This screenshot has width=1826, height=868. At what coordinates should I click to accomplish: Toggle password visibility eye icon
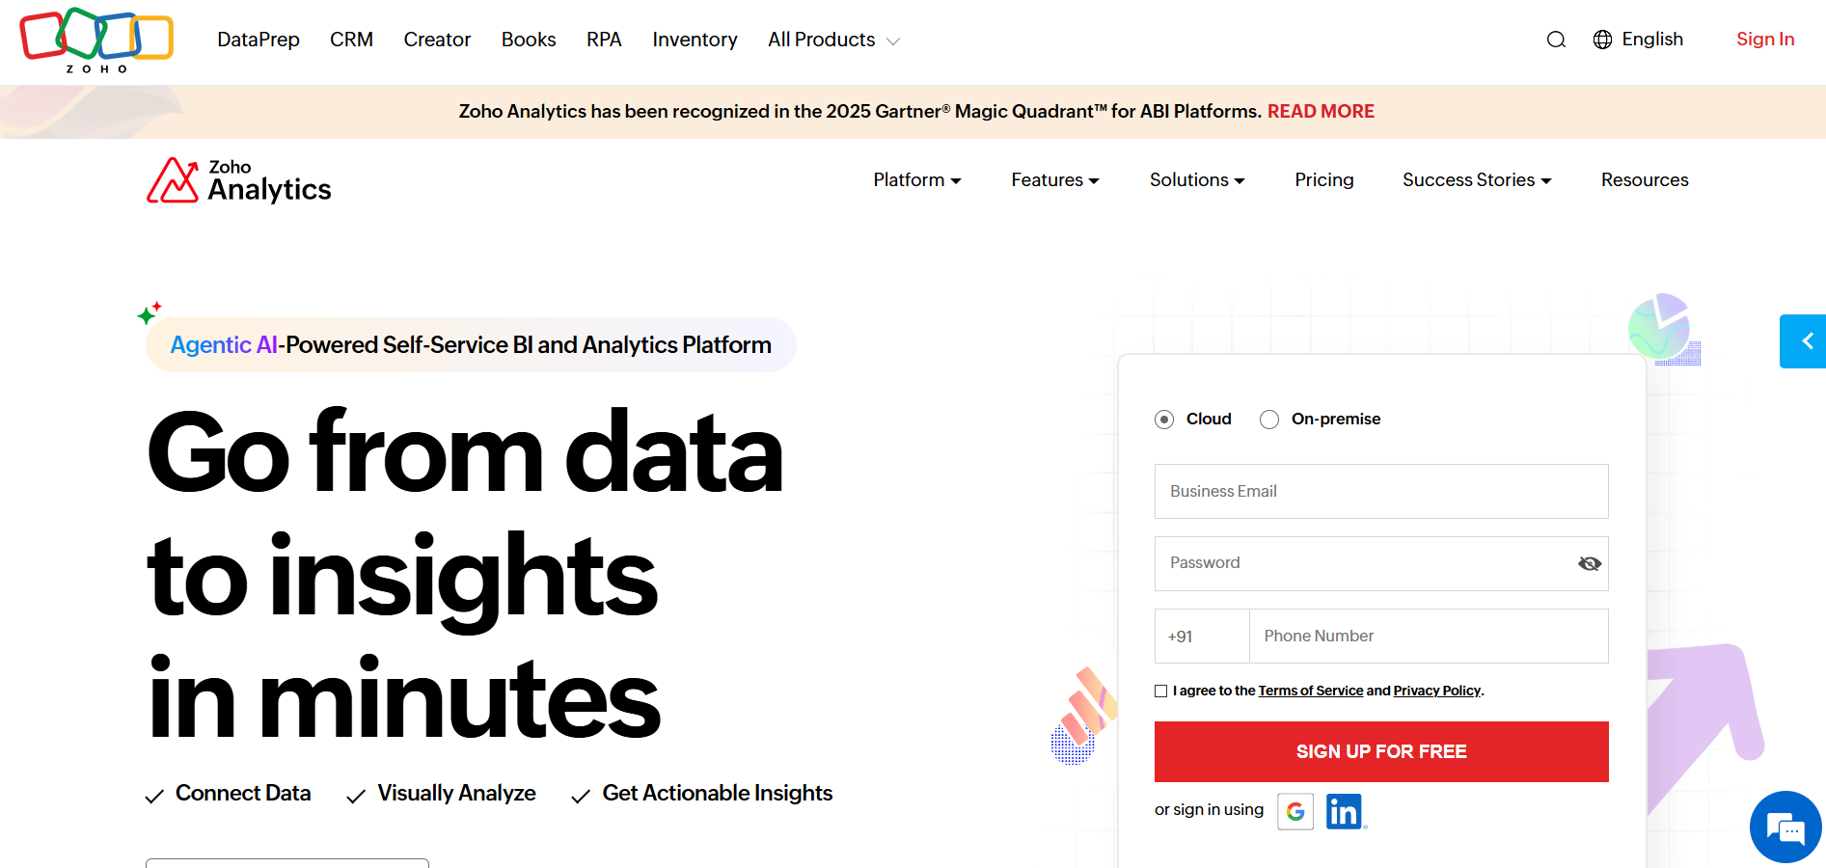click(x=1589, y=564)
